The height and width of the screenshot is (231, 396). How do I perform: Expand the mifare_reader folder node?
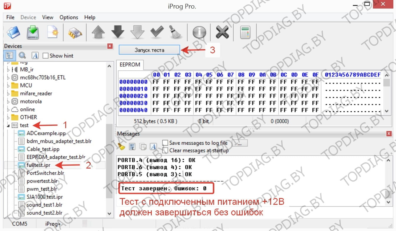8,93
